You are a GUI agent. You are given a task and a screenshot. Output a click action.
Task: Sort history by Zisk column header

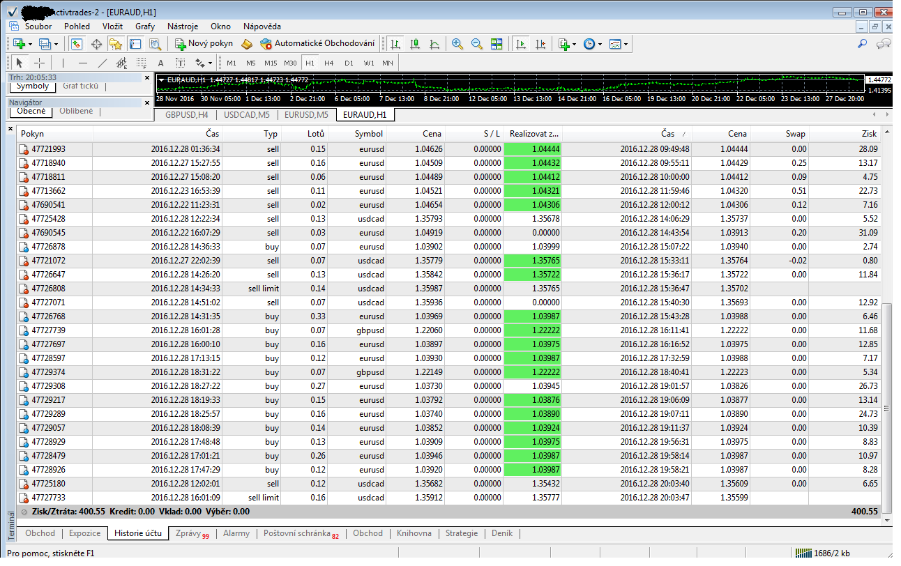tap(869, 134)
